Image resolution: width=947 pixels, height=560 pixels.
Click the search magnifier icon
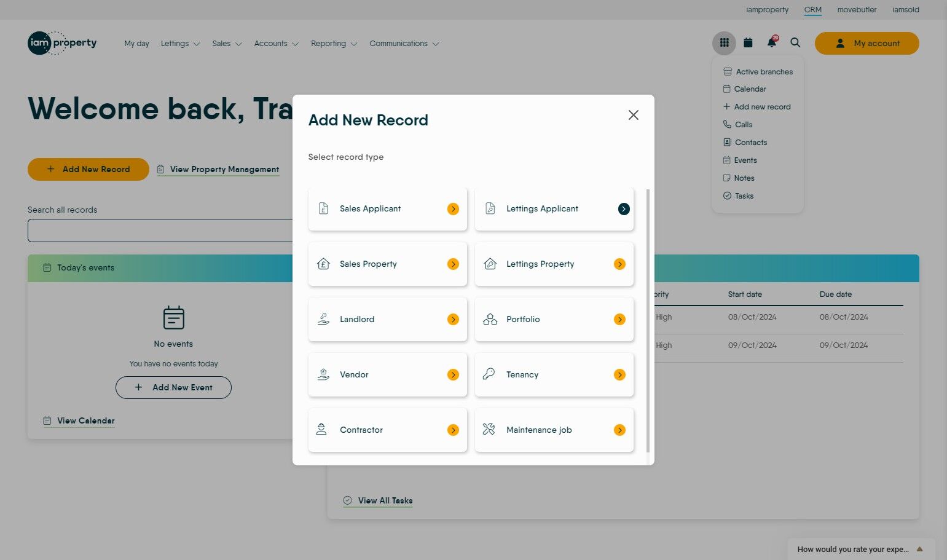point(795,42)
